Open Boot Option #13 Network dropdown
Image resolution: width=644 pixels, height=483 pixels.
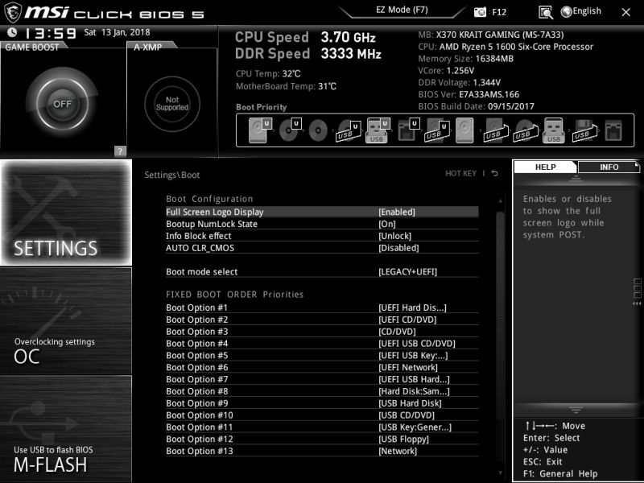[x=398, y=451]
